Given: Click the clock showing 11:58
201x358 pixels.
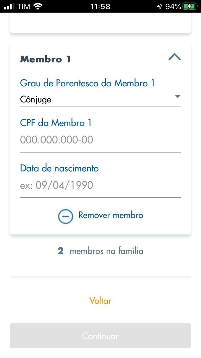Looking at the screenshot, I should point(100,6).
